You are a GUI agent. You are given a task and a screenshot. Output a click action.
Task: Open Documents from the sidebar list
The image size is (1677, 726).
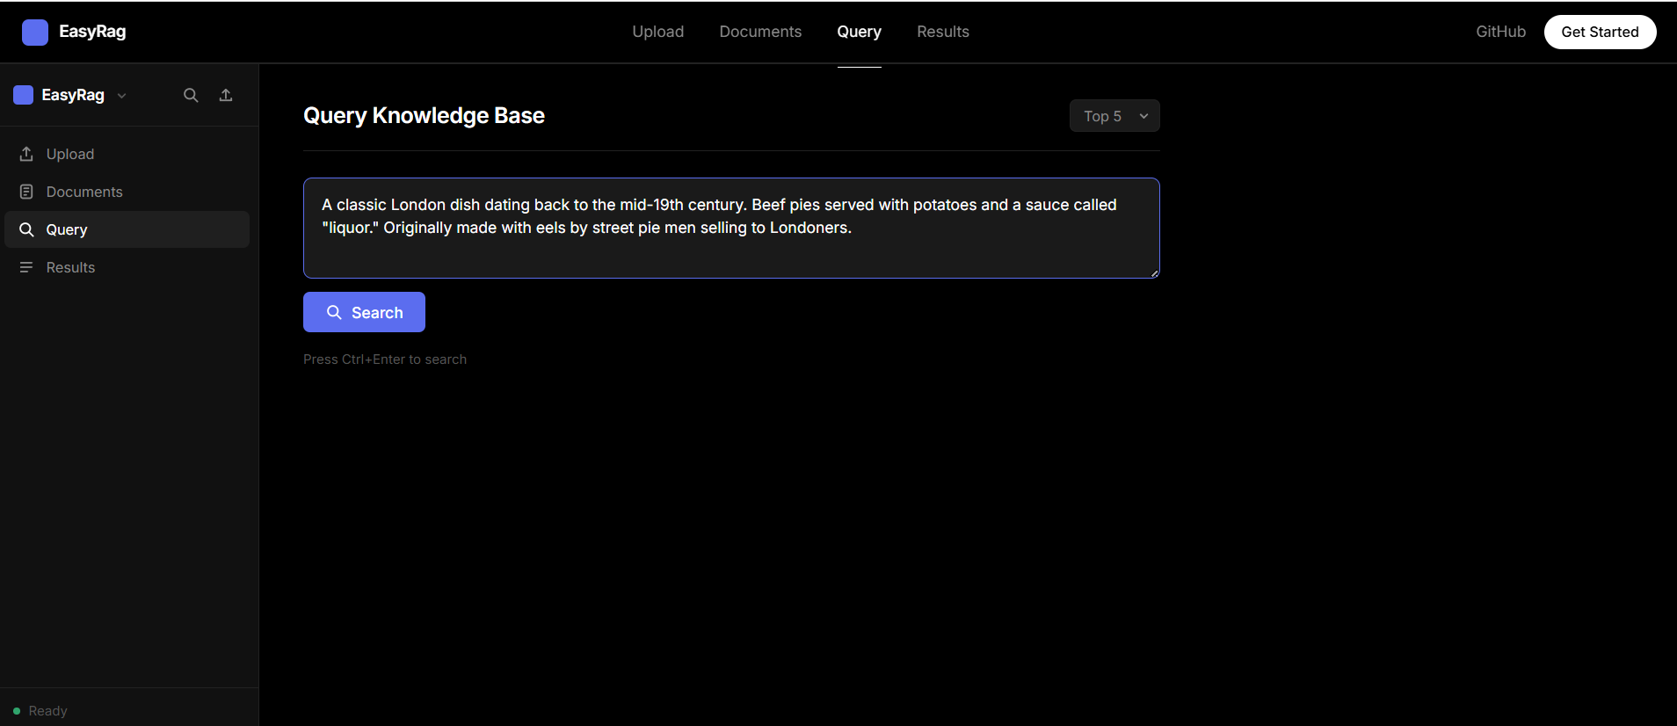point(127,192)
